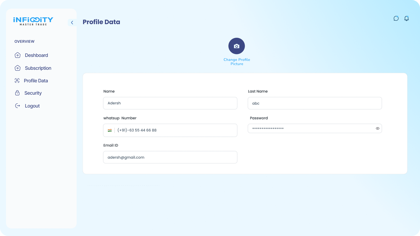Open the Security section

[x=33, y=93]
